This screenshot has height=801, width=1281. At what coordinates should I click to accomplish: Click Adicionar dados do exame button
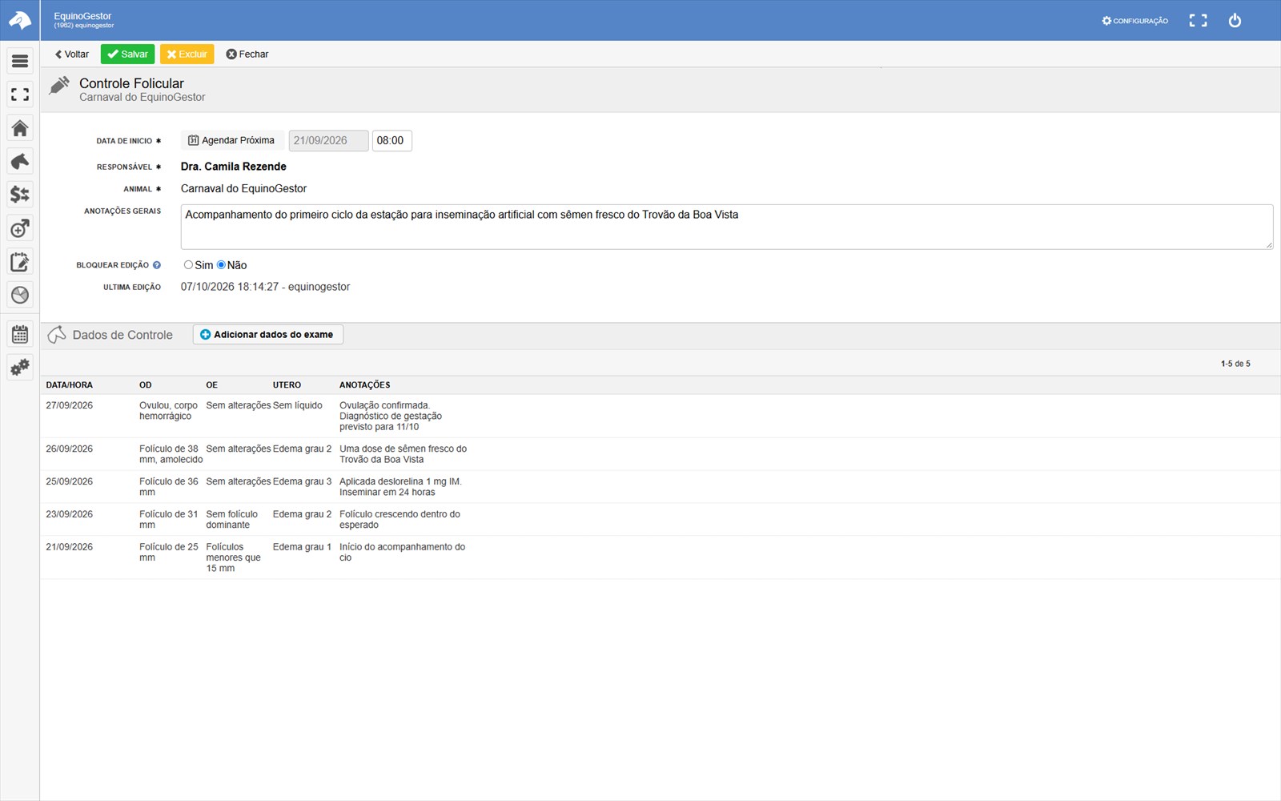[x=267, y=335]
